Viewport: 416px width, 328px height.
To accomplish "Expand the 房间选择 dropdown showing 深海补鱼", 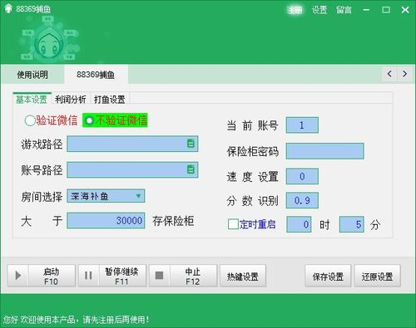I will point(106,196).
